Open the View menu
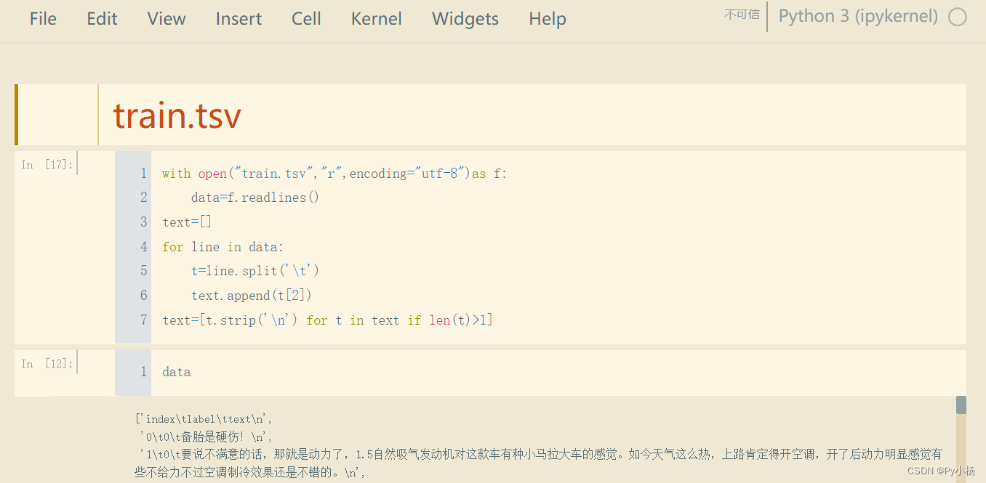This screenshot has width=986, height=483. tap(166, 19)
